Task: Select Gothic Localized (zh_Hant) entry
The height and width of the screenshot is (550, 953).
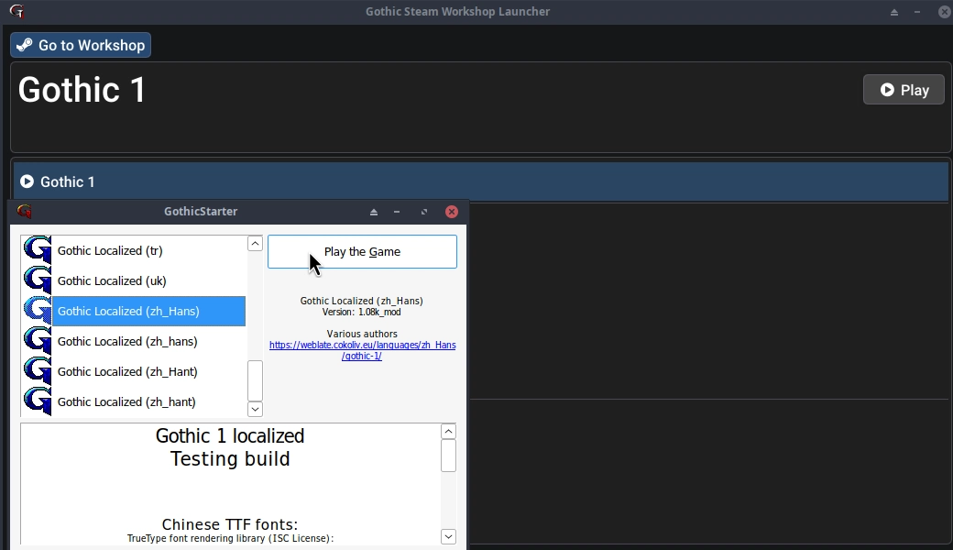Action: 133,372
